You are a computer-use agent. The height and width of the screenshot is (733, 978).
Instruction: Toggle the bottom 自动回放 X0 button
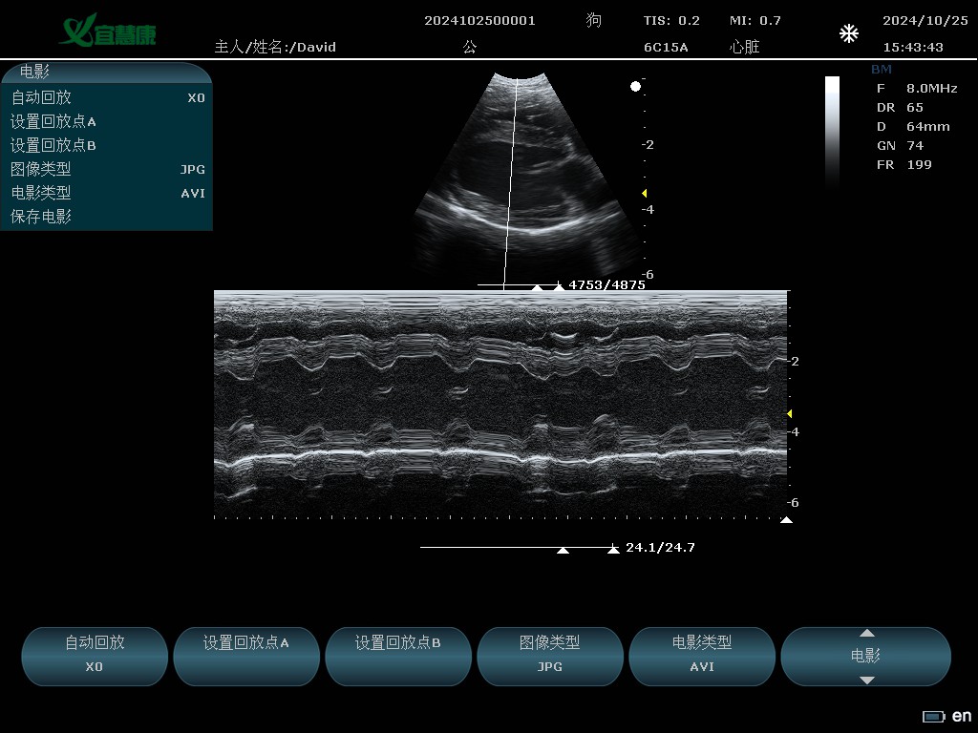95,655
